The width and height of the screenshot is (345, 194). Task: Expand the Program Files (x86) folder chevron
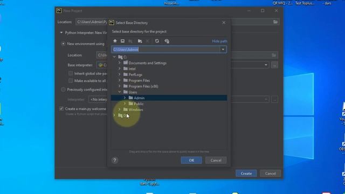coord(120,86)
